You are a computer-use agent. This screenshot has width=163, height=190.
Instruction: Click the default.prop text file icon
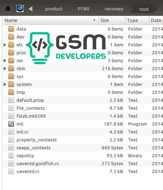pos(11,100)
